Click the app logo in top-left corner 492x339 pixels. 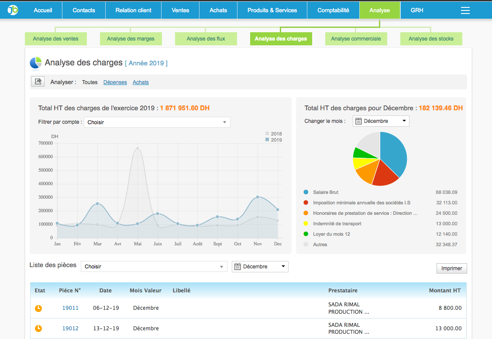pos(13,10)
